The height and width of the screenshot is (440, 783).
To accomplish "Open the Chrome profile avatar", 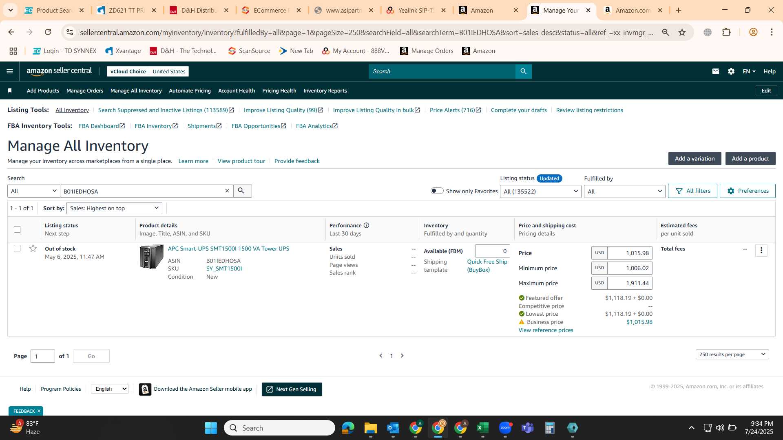I will 753,32.
